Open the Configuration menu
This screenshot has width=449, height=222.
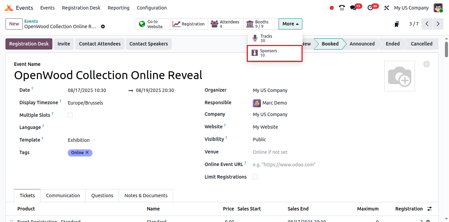pos(152,8)
